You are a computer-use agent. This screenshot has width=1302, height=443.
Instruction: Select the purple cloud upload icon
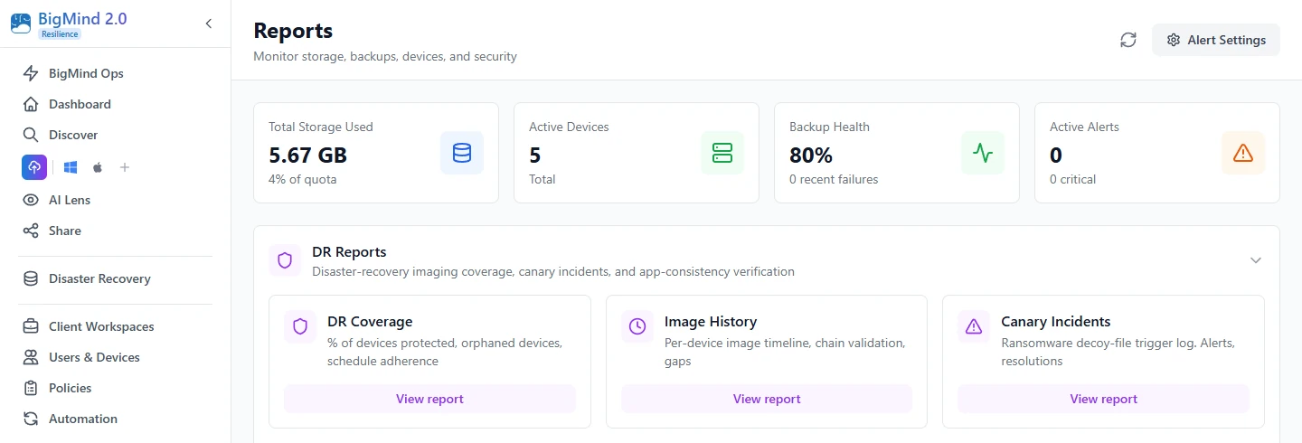tap(34, 167)
